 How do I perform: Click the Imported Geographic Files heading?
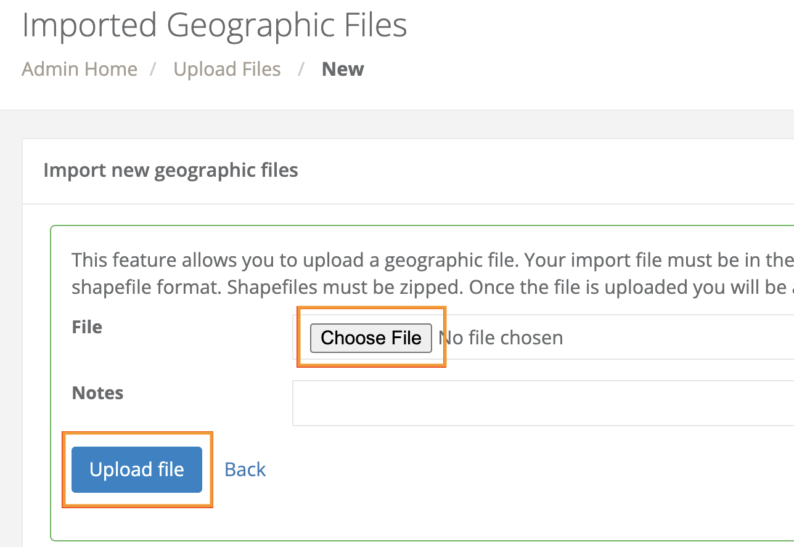click(215, 26)
